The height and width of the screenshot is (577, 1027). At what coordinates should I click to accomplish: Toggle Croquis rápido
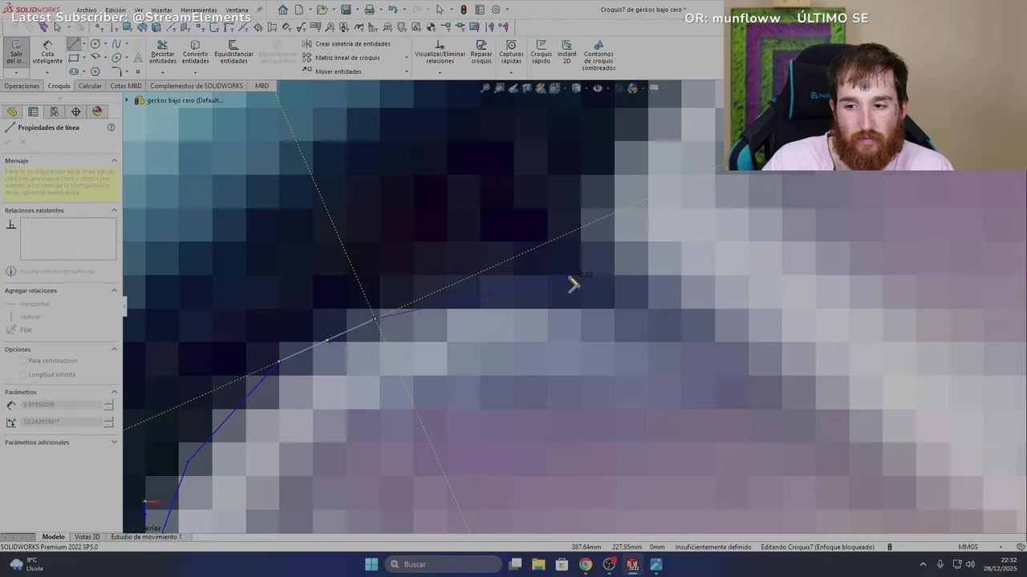(541, 52)
